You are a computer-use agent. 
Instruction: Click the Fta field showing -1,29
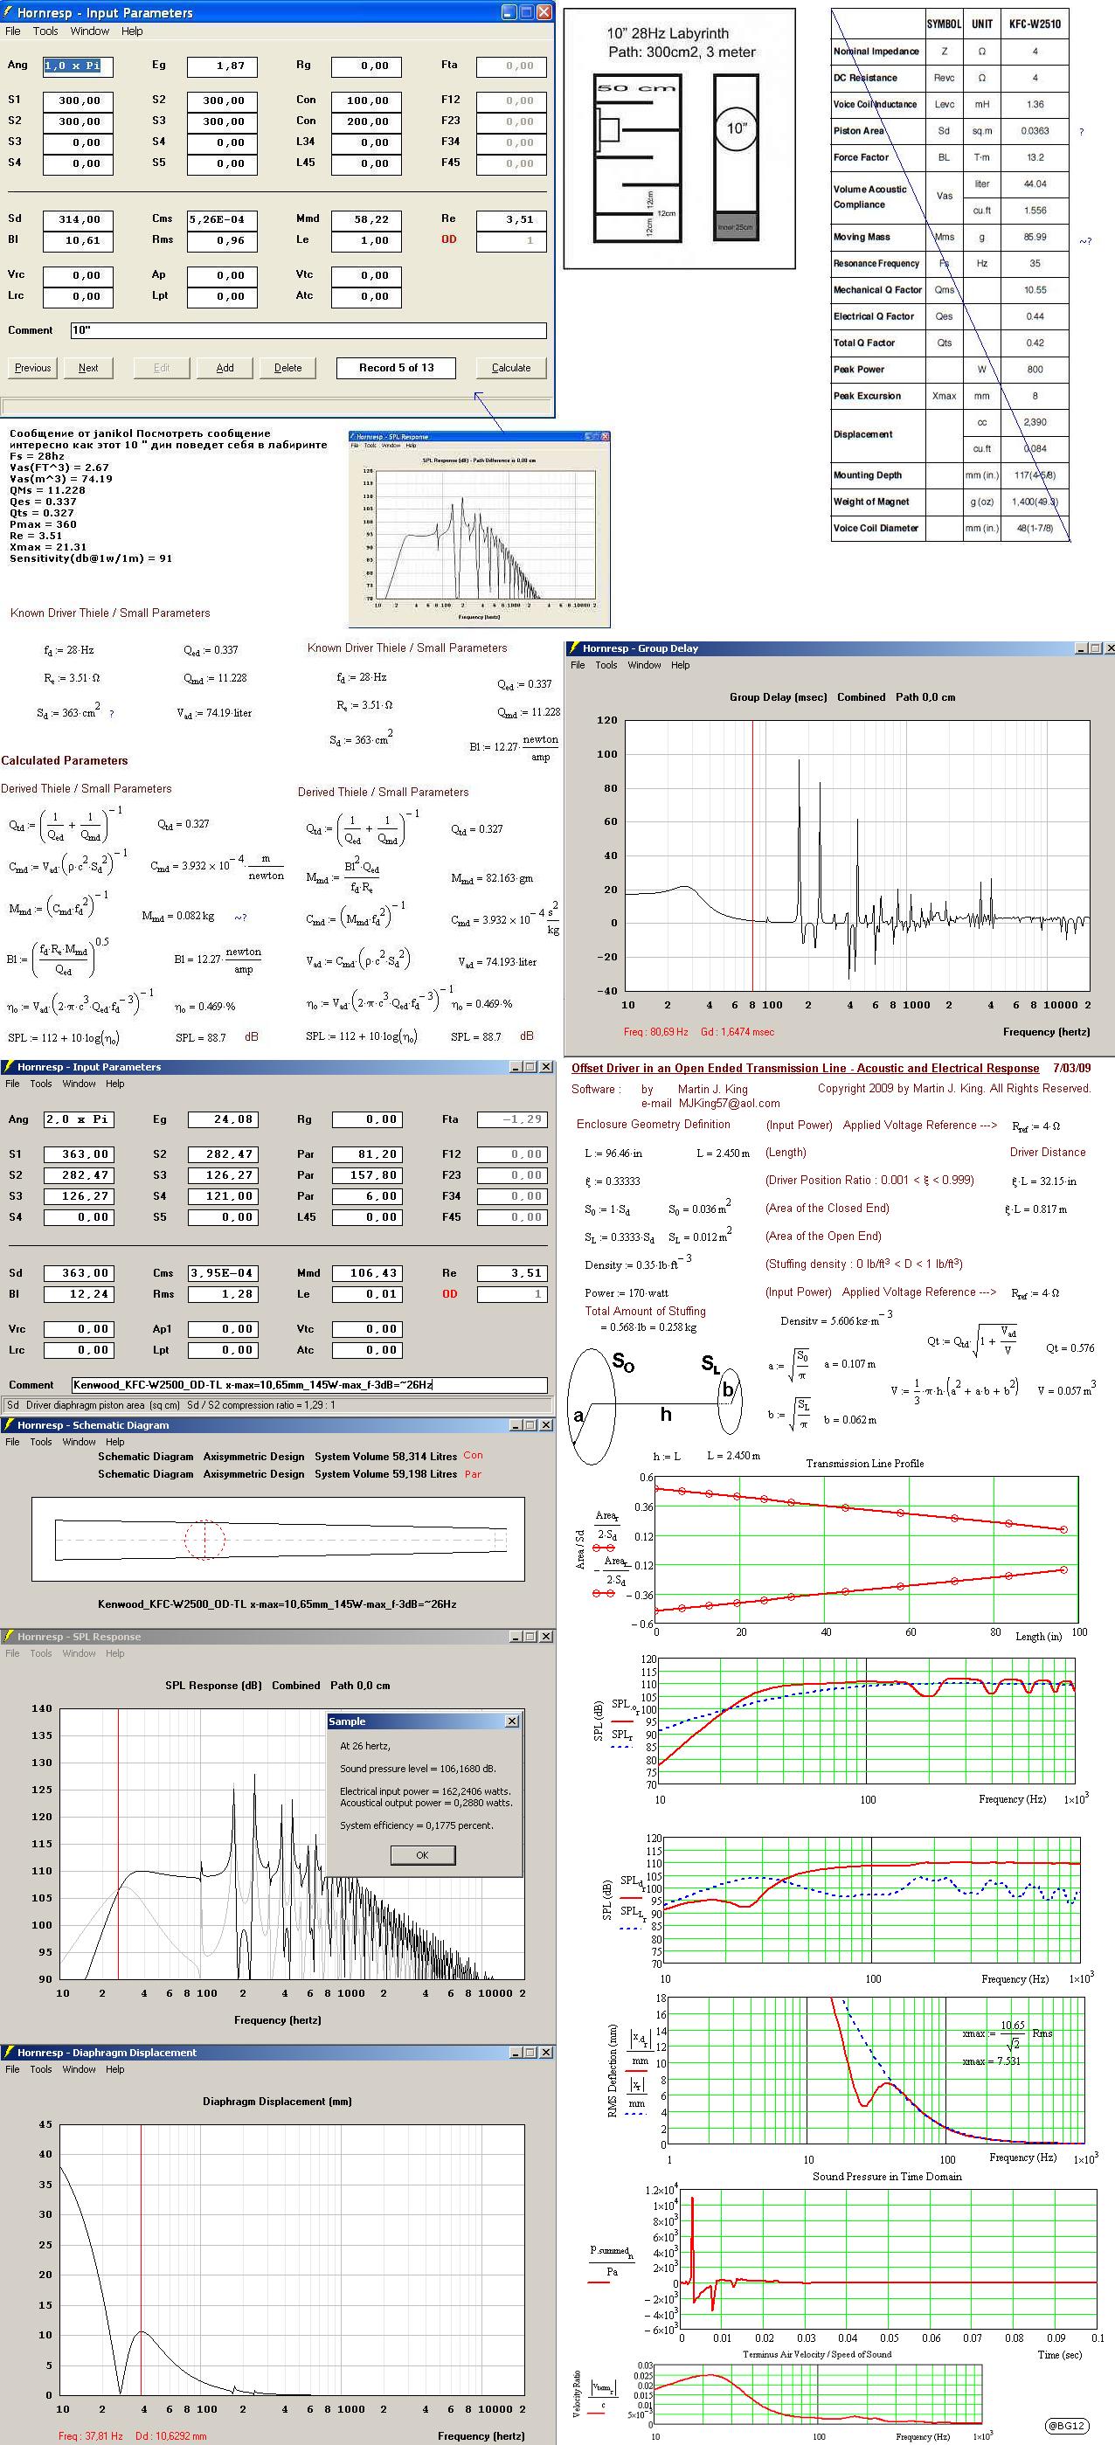coord(512,1120)
